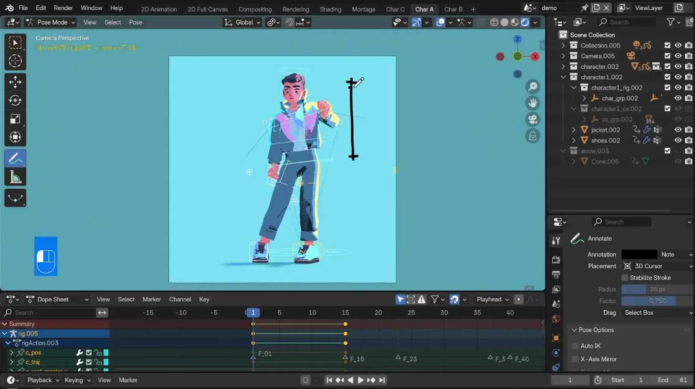Collapse the character1.002 hierarchy in the outliner
This screenshot has height=389, width=695.
tap(563, 77)
